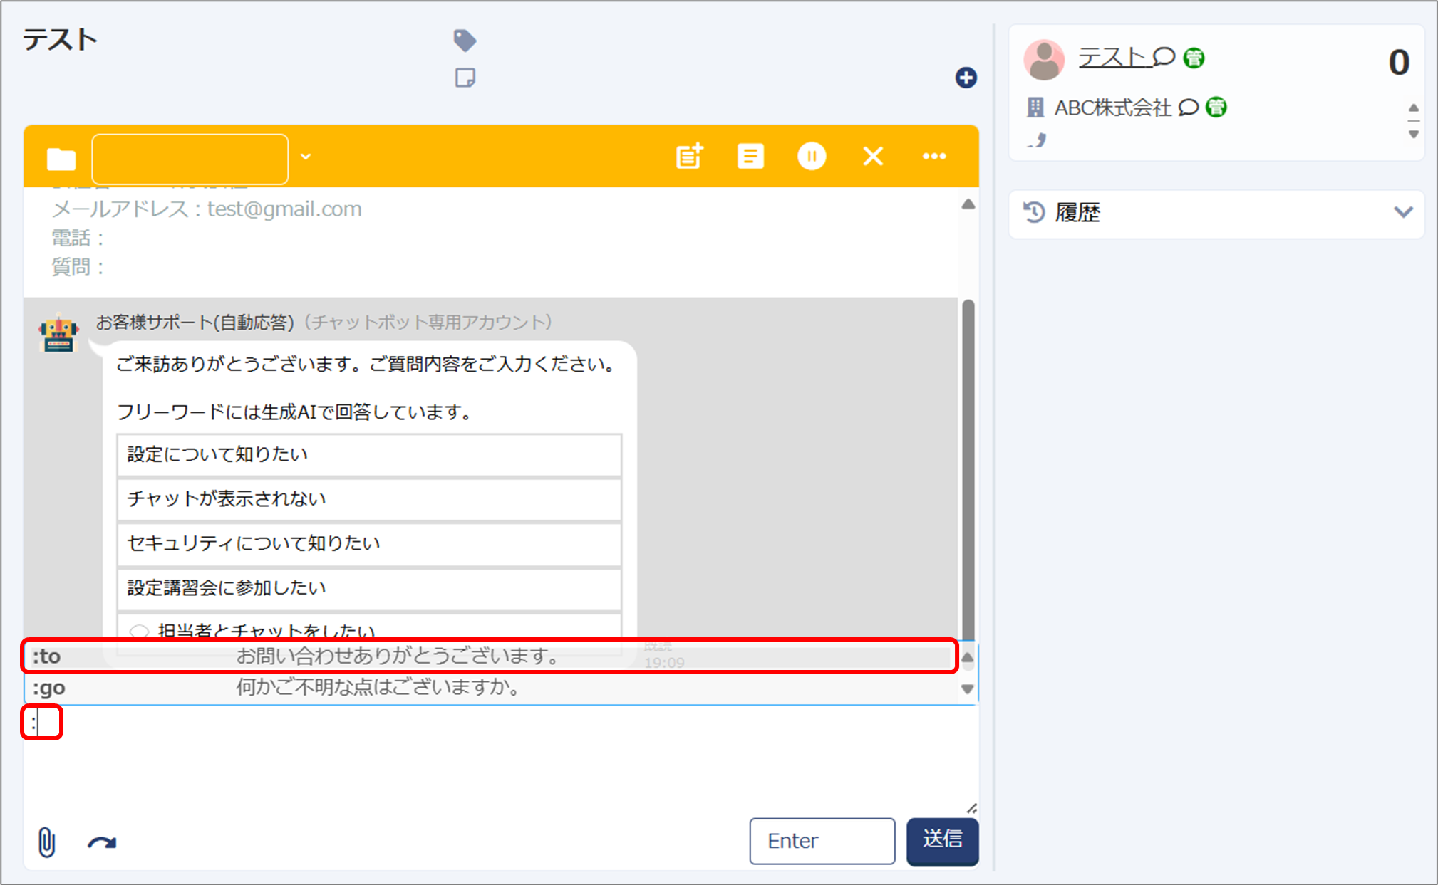Open the dropdown arrow beside the folder field
The width and height of the screenshot is (1438, 885).
point(306,157)
